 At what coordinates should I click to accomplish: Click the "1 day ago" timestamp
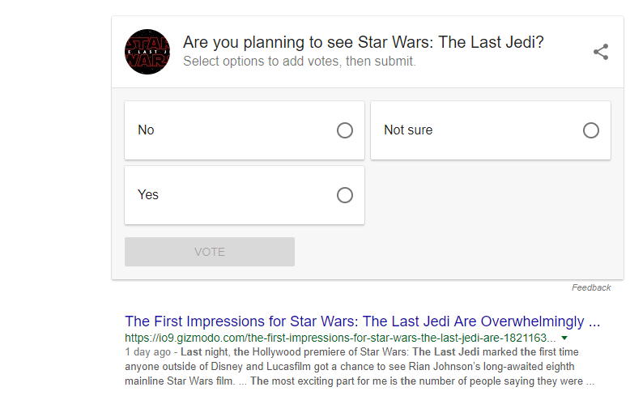(148, 352)
